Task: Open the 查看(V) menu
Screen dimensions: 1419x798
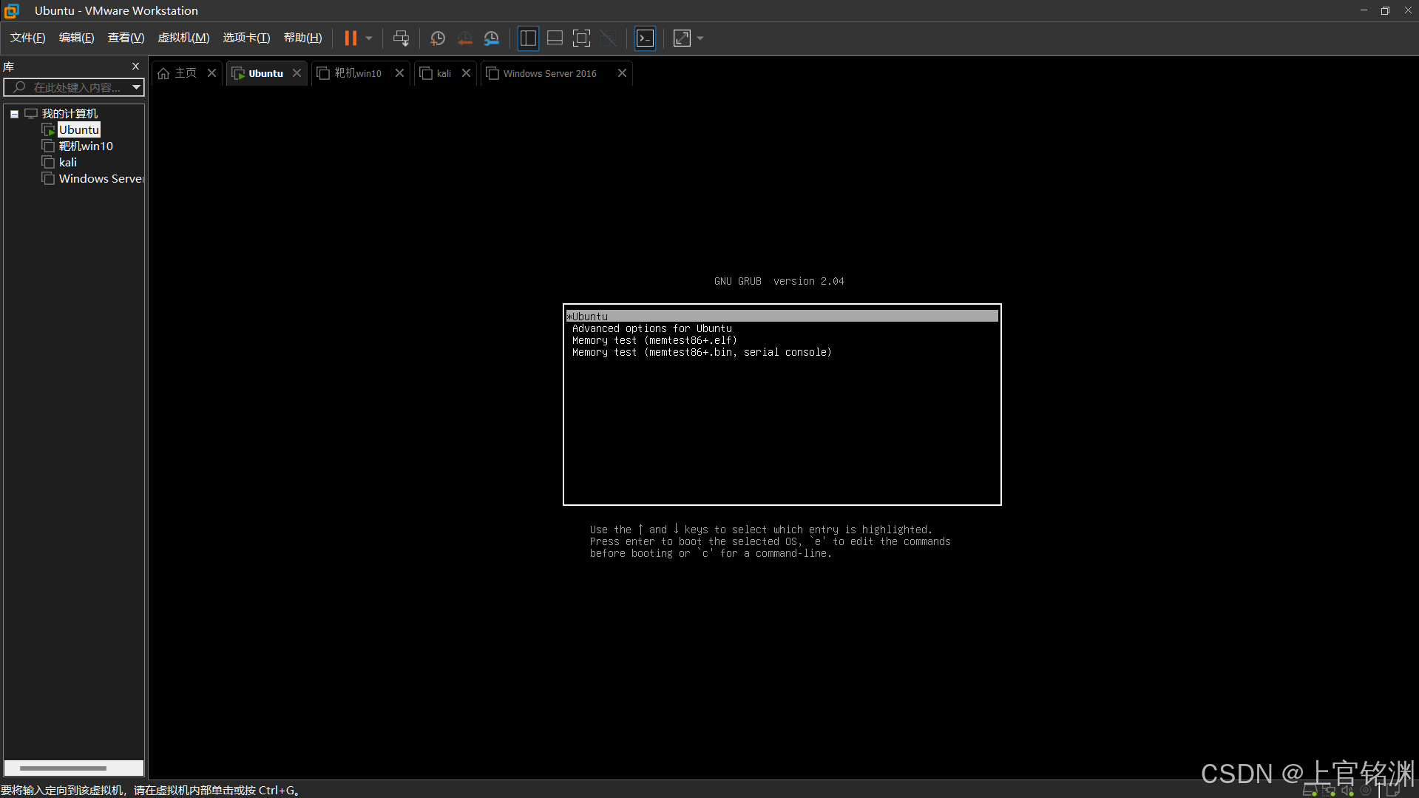Action: [x=126, y=38]
